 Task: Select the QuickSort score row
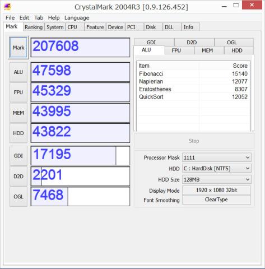click(x=193, y=96)
